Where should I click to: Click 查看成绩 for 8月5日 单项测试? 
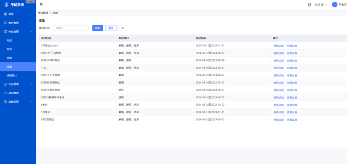point(278,83)
